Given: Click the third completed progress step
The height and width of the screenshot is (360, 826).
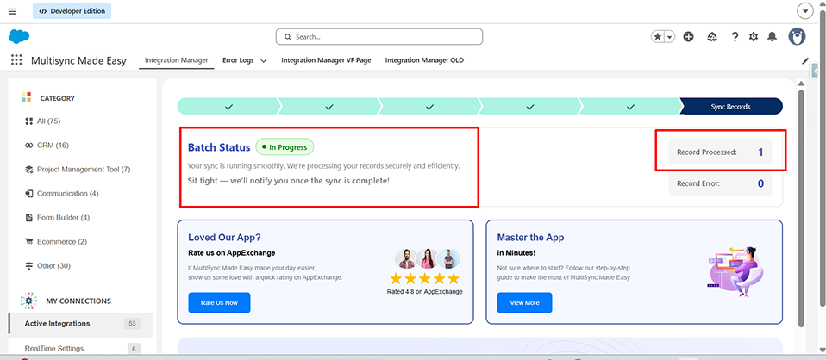Looking at the screenshot, I should tap(430, 106).
